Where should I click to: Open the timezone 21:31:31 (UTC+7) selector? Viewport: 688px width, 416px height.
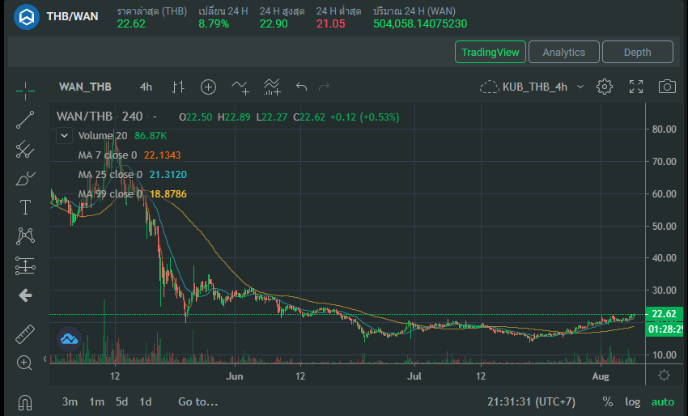(x=531, y=401)
